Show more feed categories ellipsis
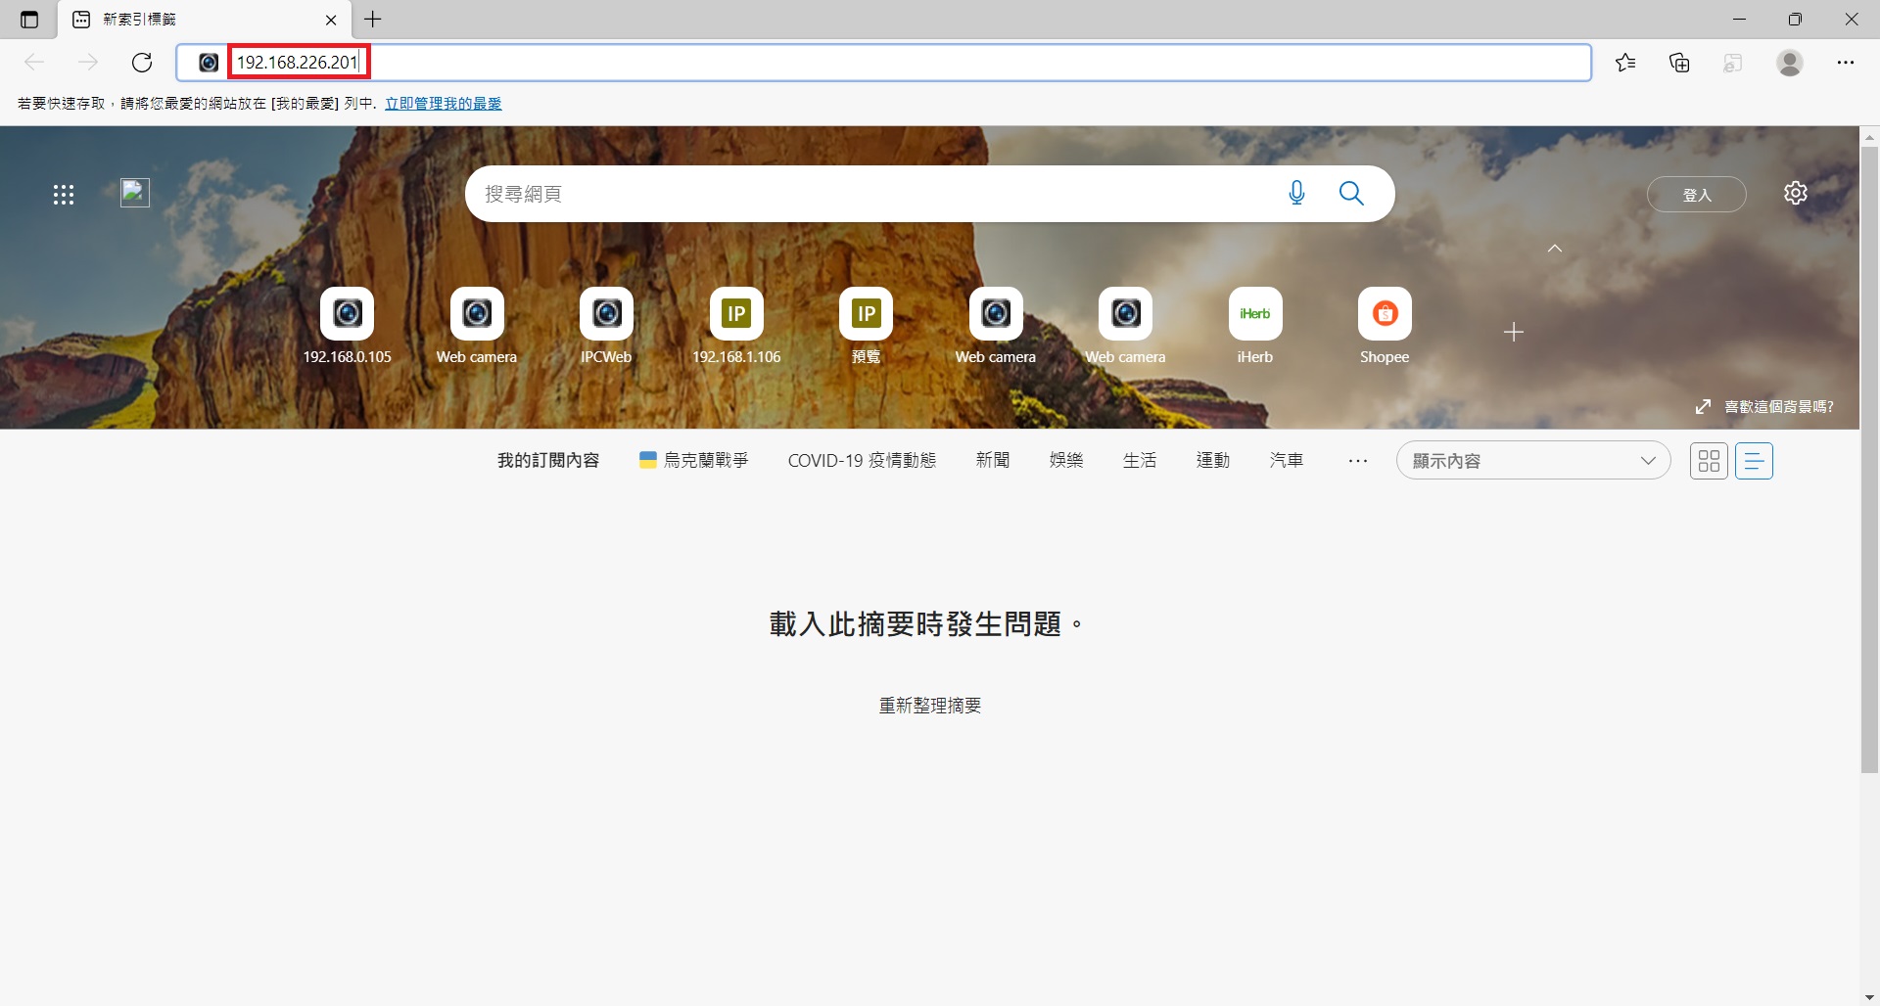 point(1358,461)
